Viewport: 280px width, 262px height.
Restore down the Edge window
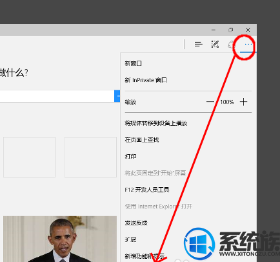click(x=231, y=30)
